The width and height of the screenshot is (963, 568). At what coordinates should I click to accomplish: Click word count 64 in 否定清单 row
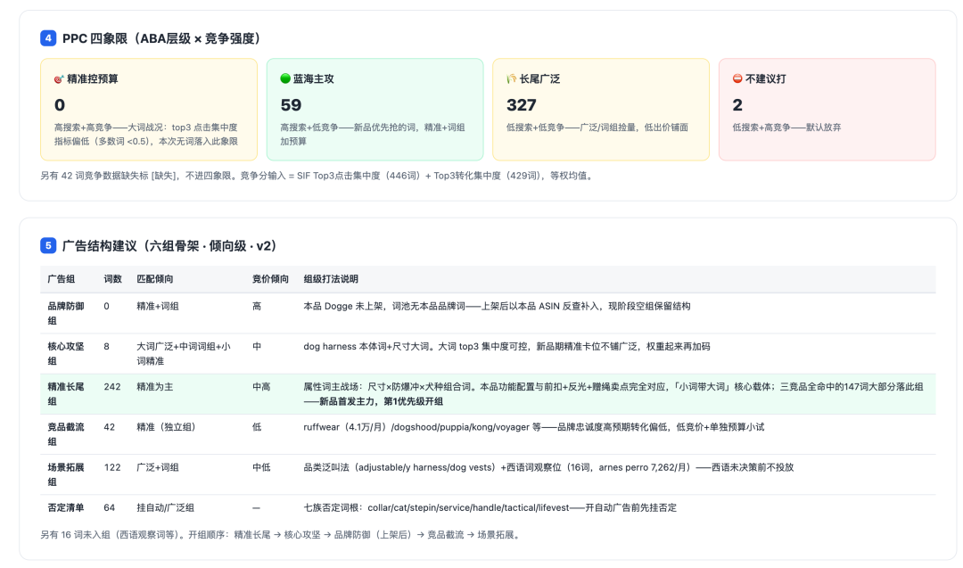tap(110, 508)
